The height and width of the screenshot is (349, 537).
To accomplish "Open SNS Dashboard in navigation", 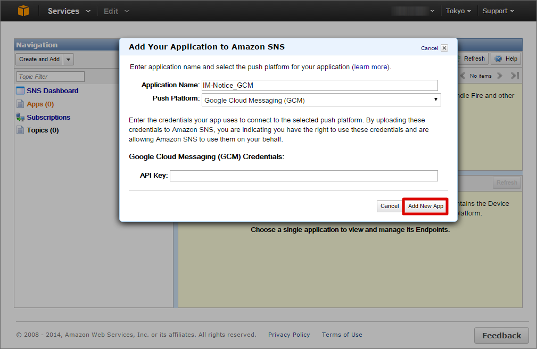I will pyautogui.click(x=52, y=91).
